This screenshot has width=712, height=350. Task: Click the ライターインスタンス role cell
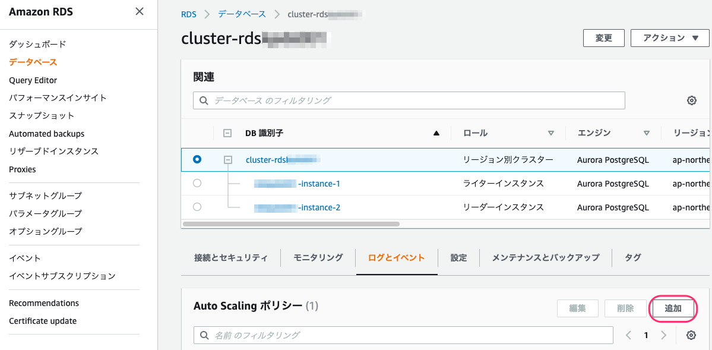coord(504,183)
